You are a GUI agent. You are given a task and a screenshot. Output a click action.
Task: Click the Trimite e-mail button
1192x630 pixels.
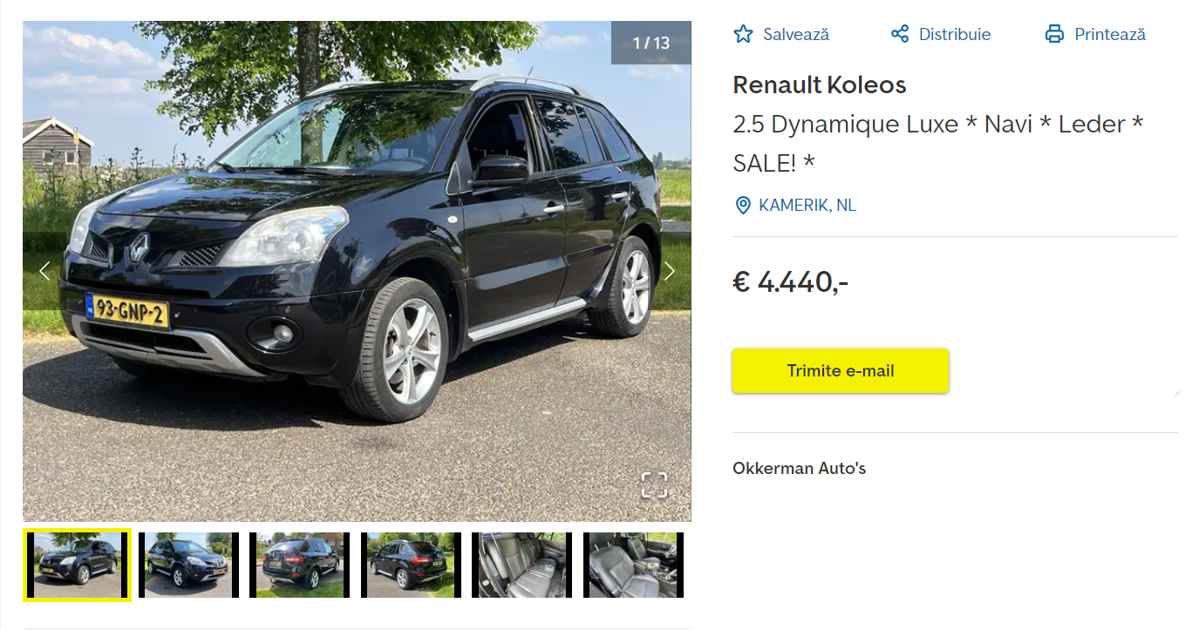(841, 370)
